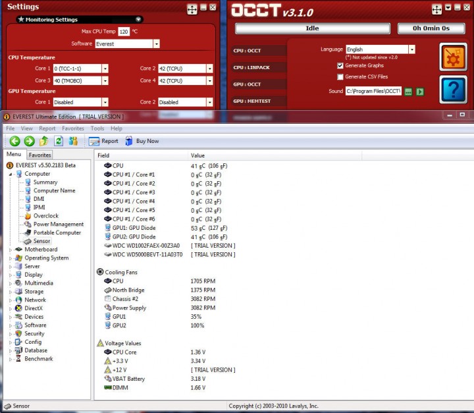Click the Max CPU Temp input field
This screenshot has height=413, width=474.
point(124,32)
